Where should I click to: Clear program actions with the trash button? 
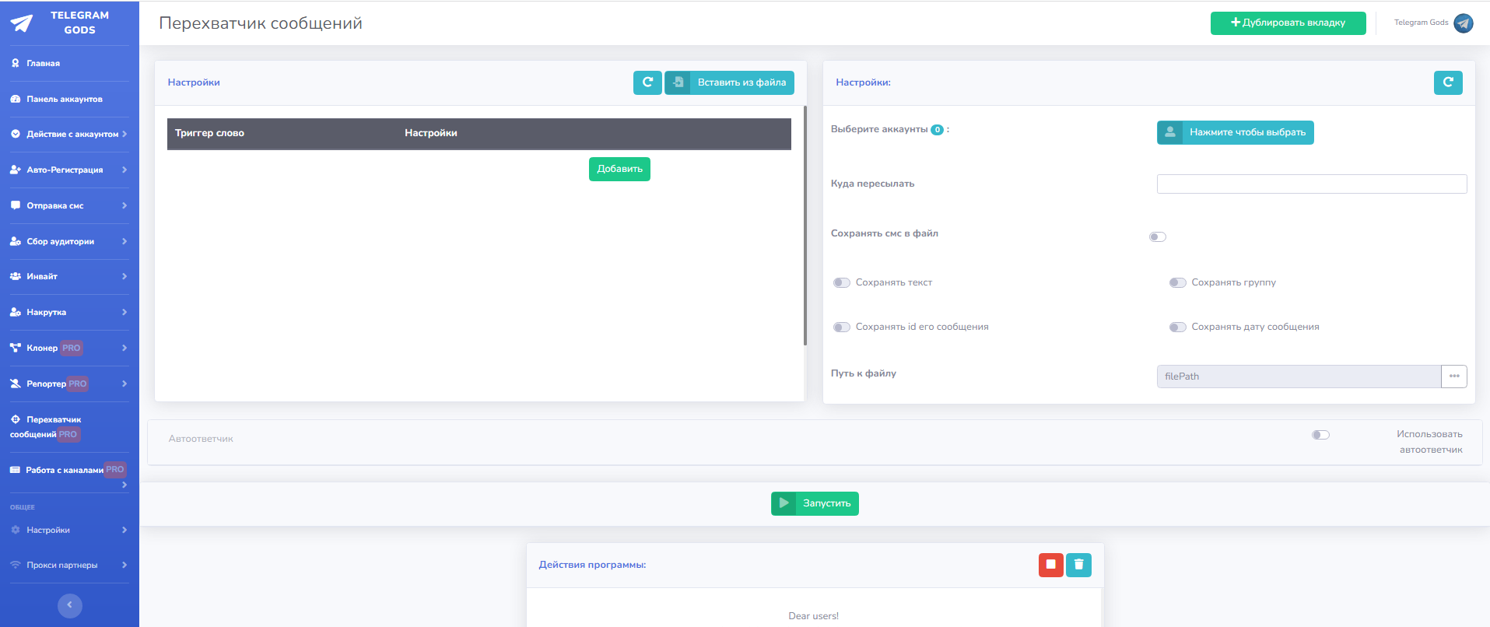pyautogui.click(x=1078, y=565)
